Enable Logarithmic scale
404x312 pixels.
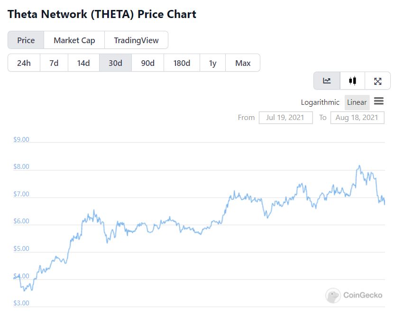(x=320, y=102)
